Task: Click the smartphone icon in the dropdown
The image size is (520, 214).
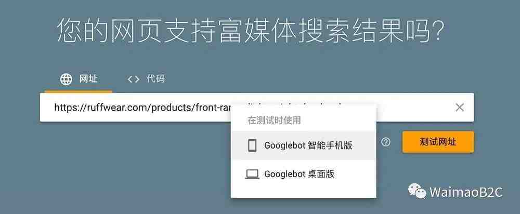Action: pyautogui.click(x=252, y=145)
